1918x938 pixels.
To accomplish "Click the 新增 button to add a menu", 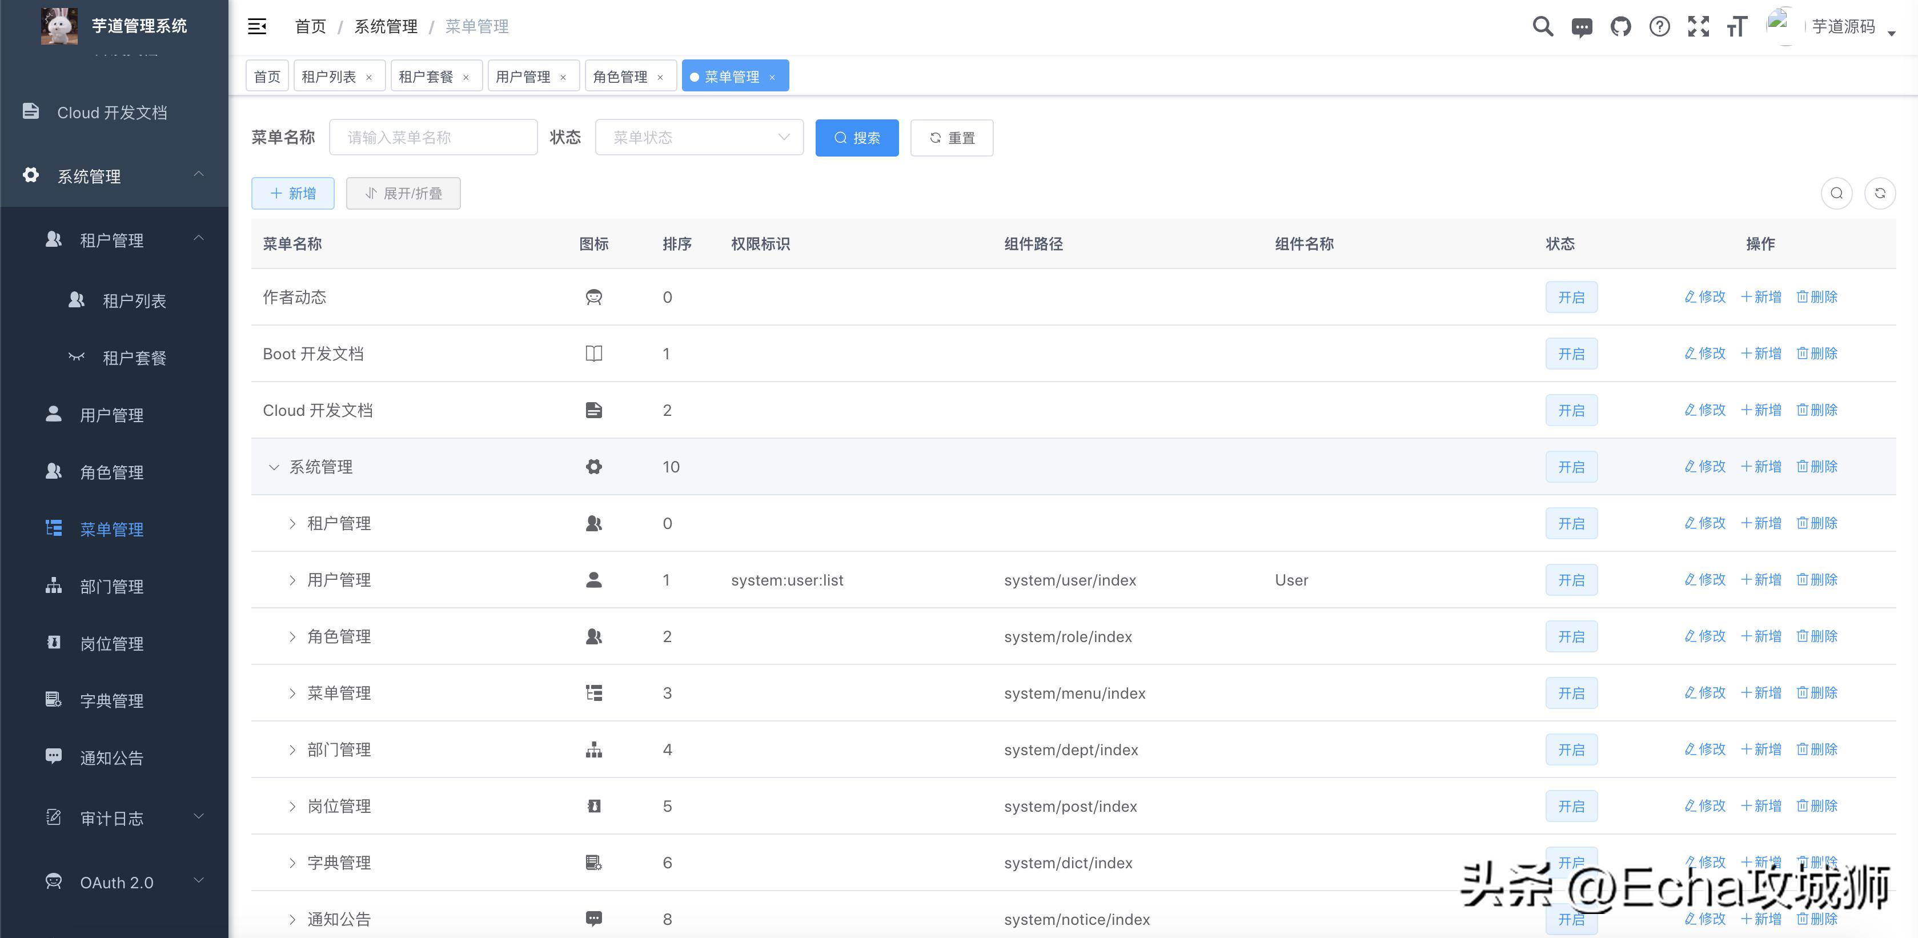I will pyautogui.click(x=292, y=193).
